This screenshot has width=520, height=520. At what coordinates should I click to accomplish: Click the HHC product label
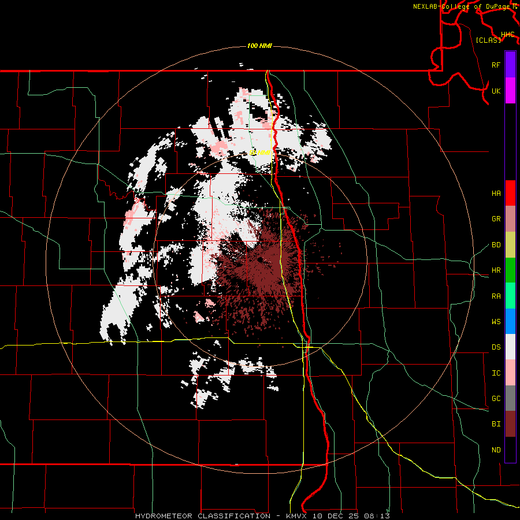point(507,35)
